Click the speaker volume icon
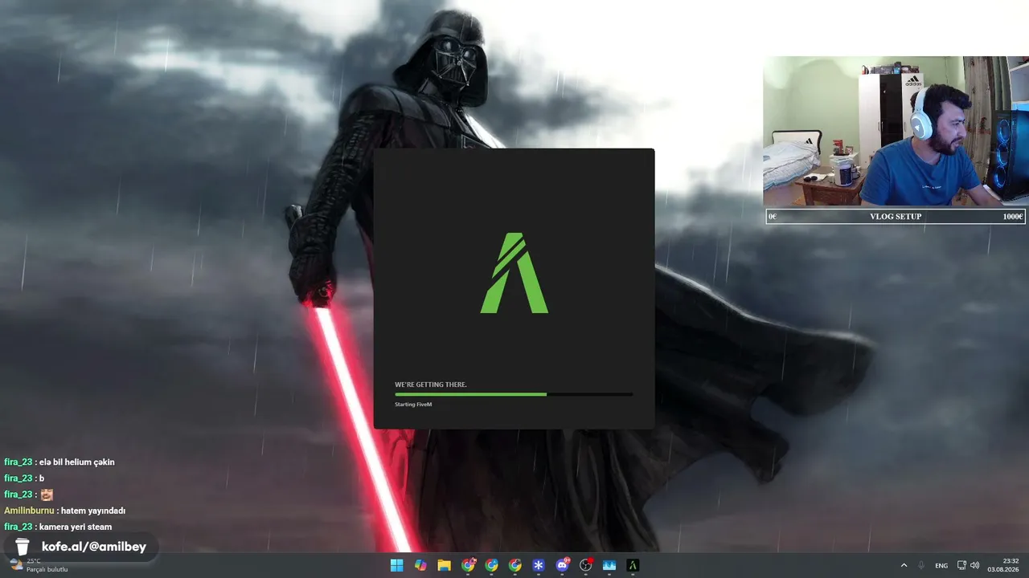This screenshot has width=1029, height=578. pos(975,565)
